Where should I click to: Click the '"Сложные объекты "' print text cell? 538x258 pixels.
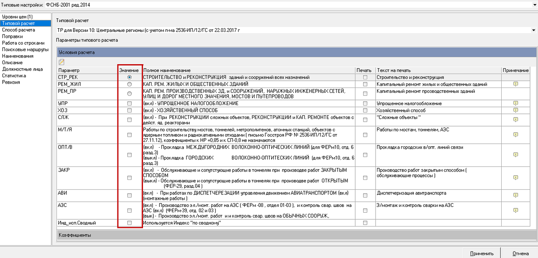(x=438, y=119)
